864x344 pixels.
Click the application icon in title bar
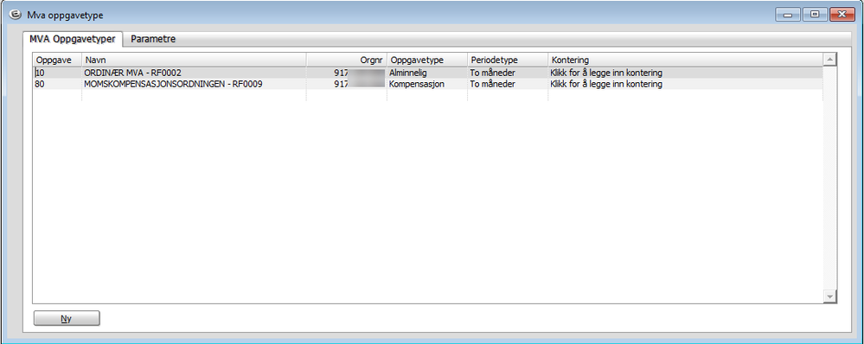click(x=16, y=15)
